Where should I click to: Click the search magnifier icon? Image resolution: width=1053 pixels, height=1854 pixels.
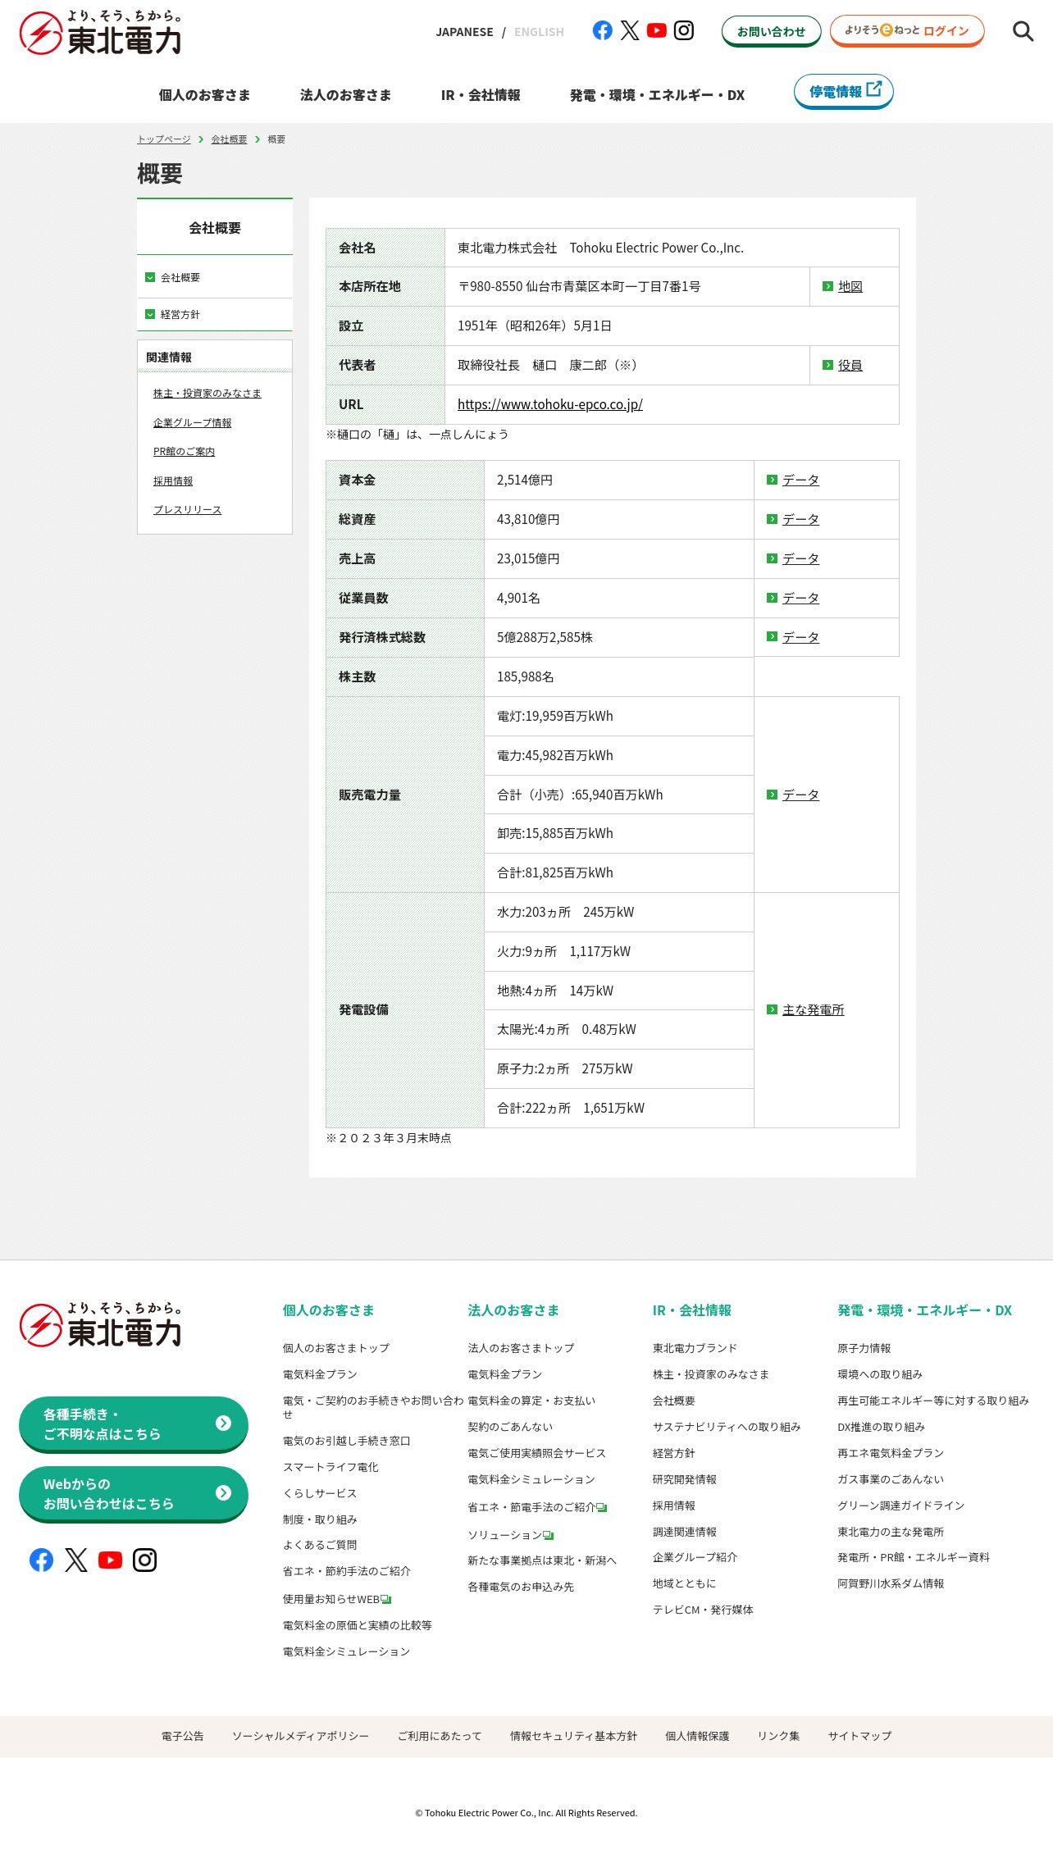coord(1023,31)
